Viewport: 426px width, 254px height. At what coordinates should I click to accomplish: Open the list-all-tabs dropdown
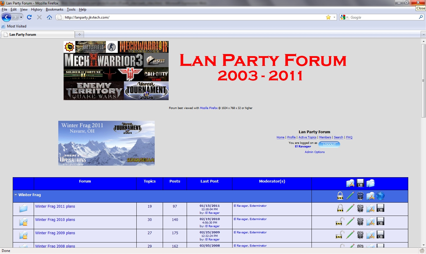(423, 35)
